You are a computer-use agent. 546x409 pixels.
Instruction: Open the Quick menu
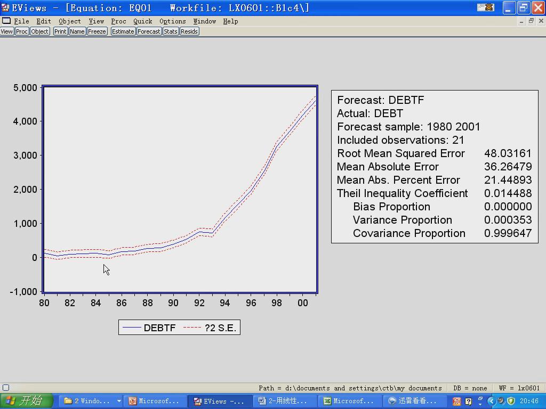[x=143, y=21]
